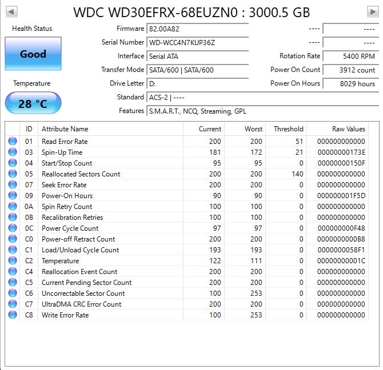Click threshold value 140
The width and height of the screenshot is (383, 370).
pos(297,174)
